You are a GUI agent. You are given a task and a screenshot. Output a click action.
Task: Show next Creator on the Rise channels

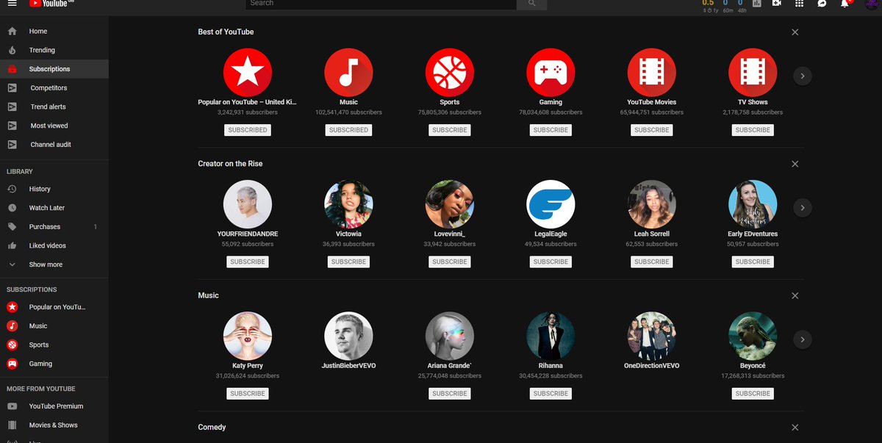[803, 208]
